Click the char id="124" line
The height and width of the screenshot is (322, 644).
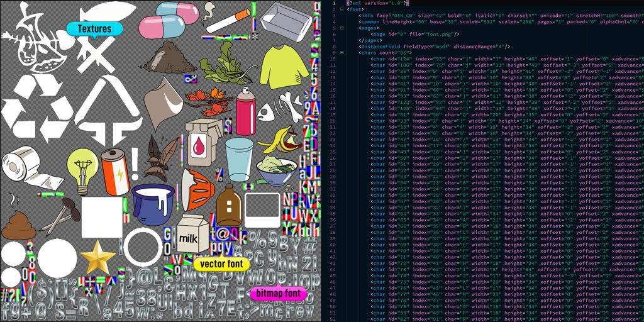point(507,58)
